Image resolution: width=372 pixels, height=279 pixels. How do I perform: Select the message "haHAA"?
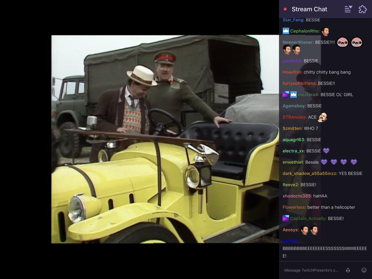[x=320, y=196]
